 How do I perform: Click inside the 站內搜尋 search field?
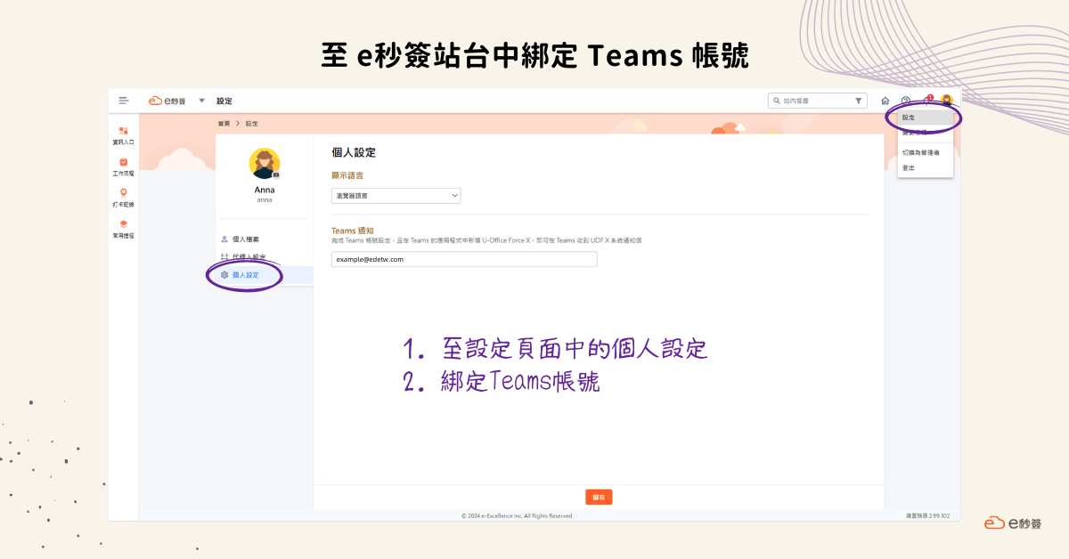pos(817,101)
